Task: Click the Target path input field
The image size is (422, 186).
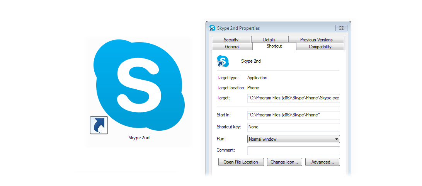Action: 294,98
